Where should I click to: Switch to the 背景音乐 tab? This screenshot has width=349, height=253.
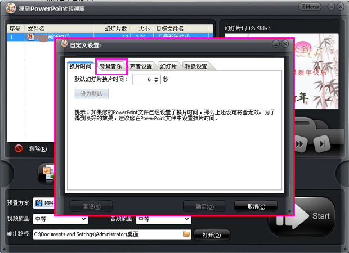point(111,66)
